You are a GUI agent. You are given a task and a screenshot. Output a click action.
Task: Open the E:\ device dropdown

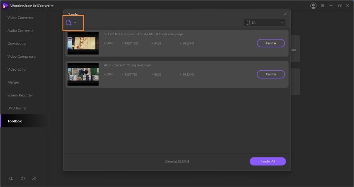pos(264,22)
